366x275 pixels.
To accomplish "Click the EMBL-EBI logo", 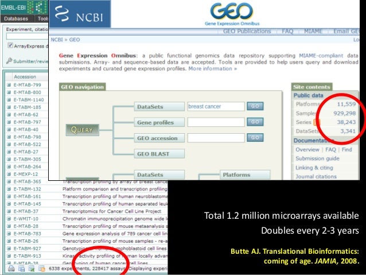I will coord(24,7).
